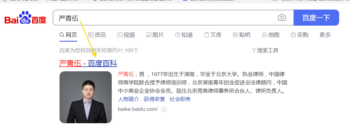Click the 百度一下 search button
This screenshot has width=350, height=130.
(x=316, y=18)
